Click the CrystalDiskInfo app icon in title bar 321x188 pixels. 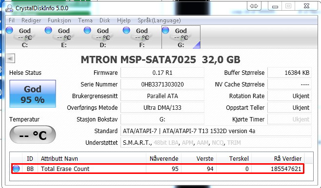click(x=9, y=8)
